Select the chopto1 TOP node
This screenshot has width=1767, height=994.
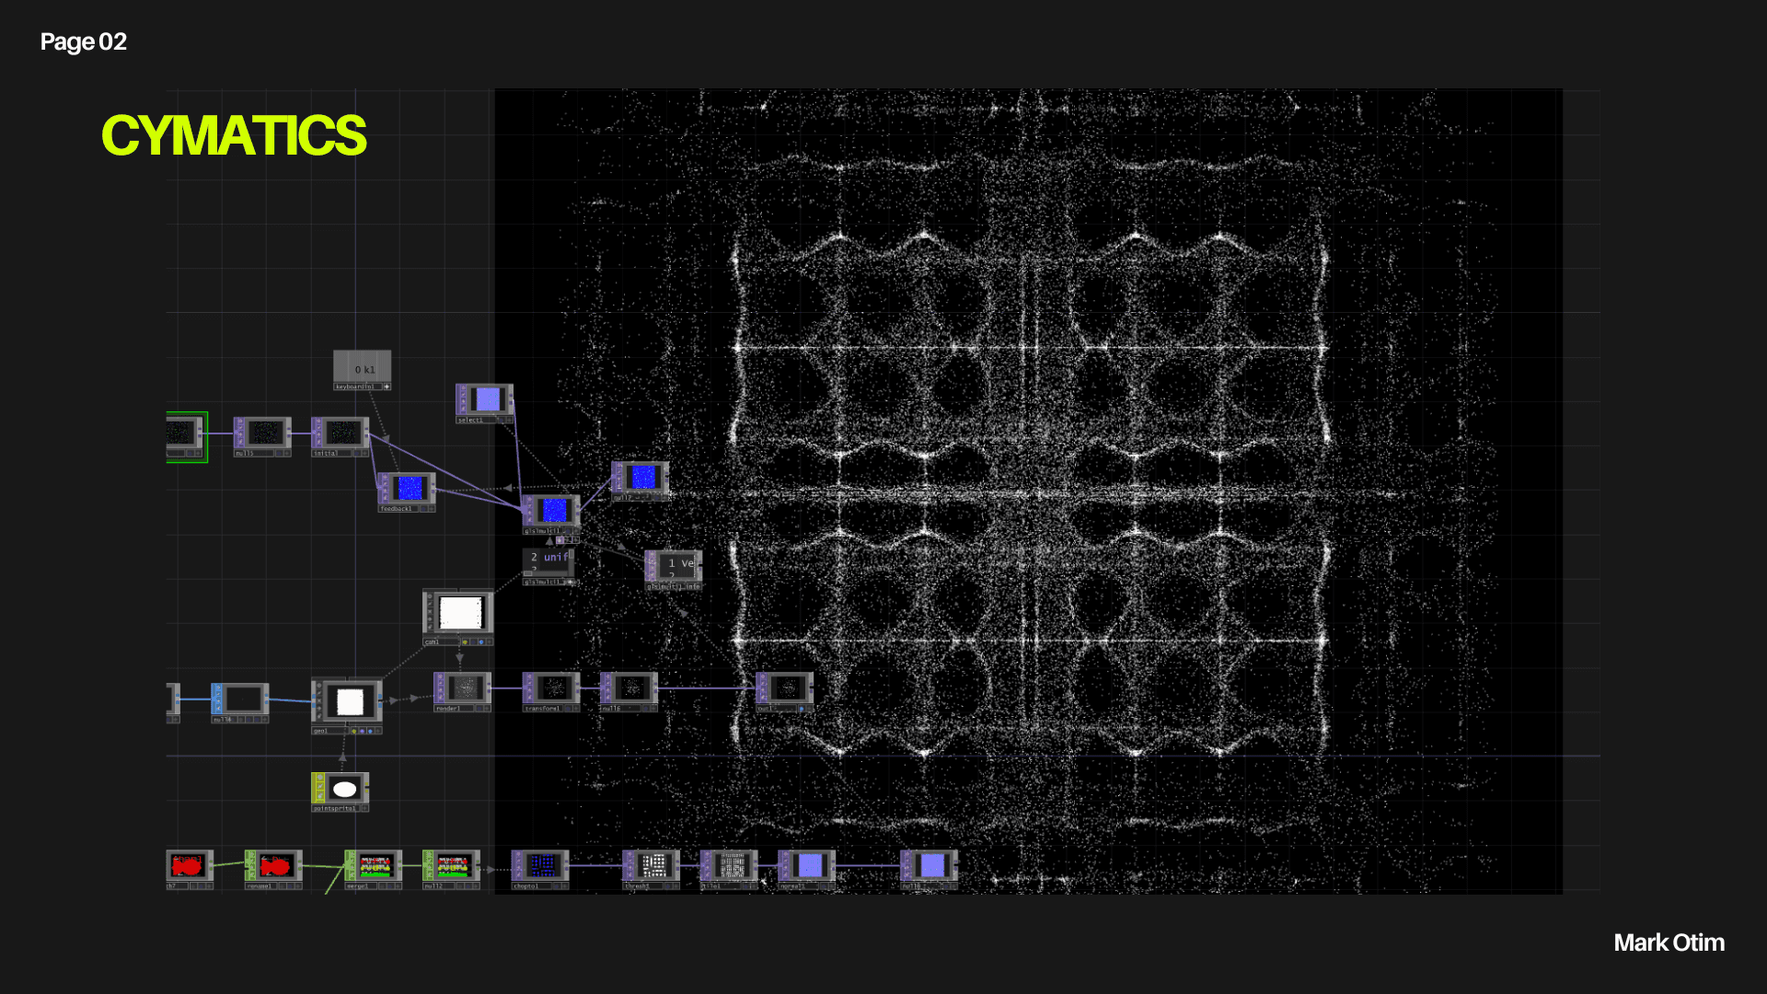point(542,865)
